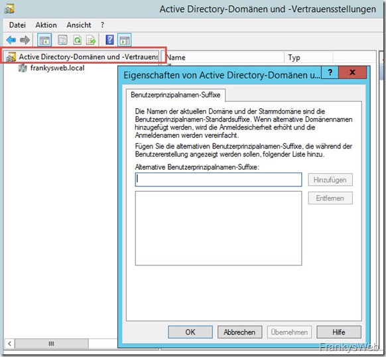Click the horizontal scrollbar thumb in tree pane

pyautogui.click(x=52, y=344)
